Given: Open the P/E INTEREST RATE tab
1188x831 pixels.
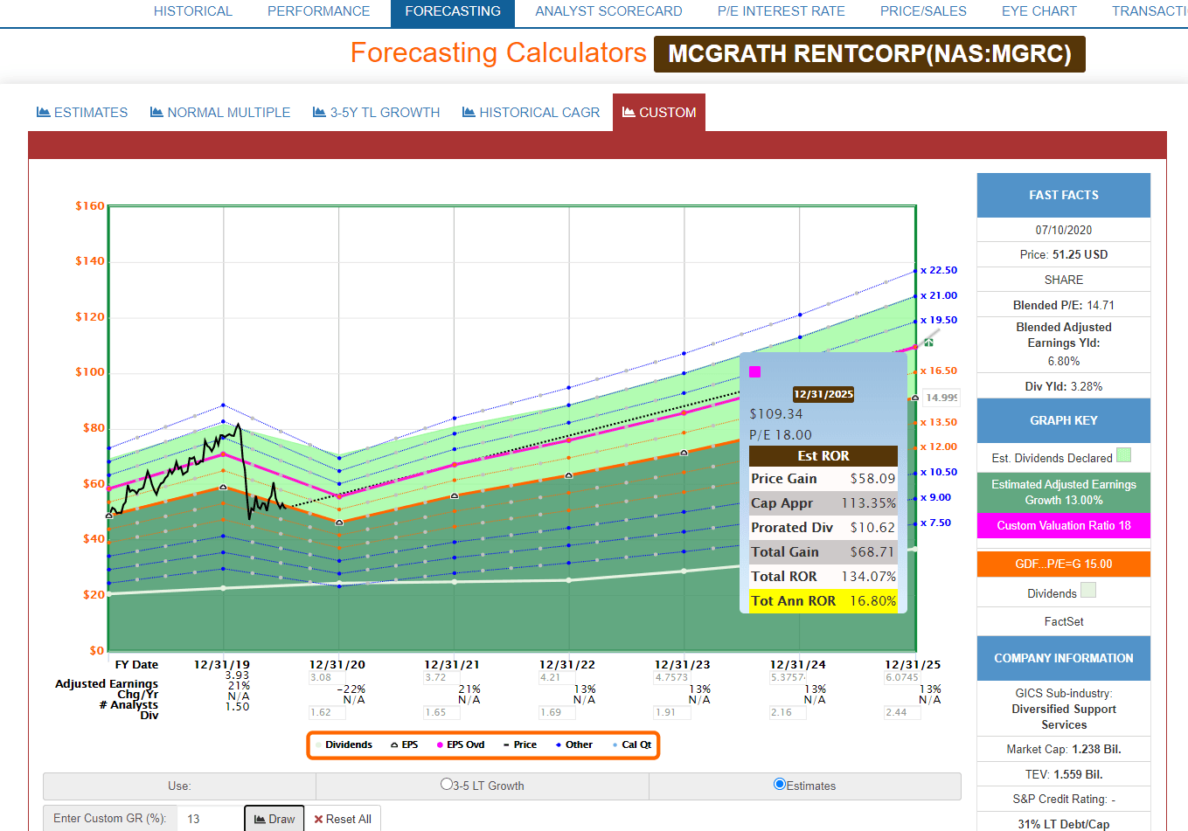Looking at the screenshot, I should tap(782, 11).
